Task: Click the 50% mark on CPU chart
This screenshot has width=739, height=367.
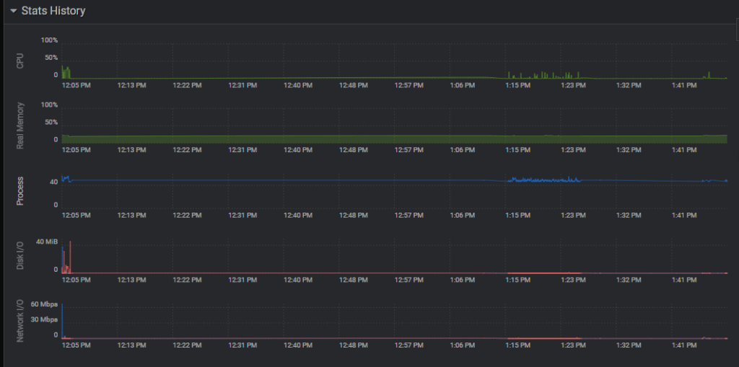Action: tap(51, 58)
